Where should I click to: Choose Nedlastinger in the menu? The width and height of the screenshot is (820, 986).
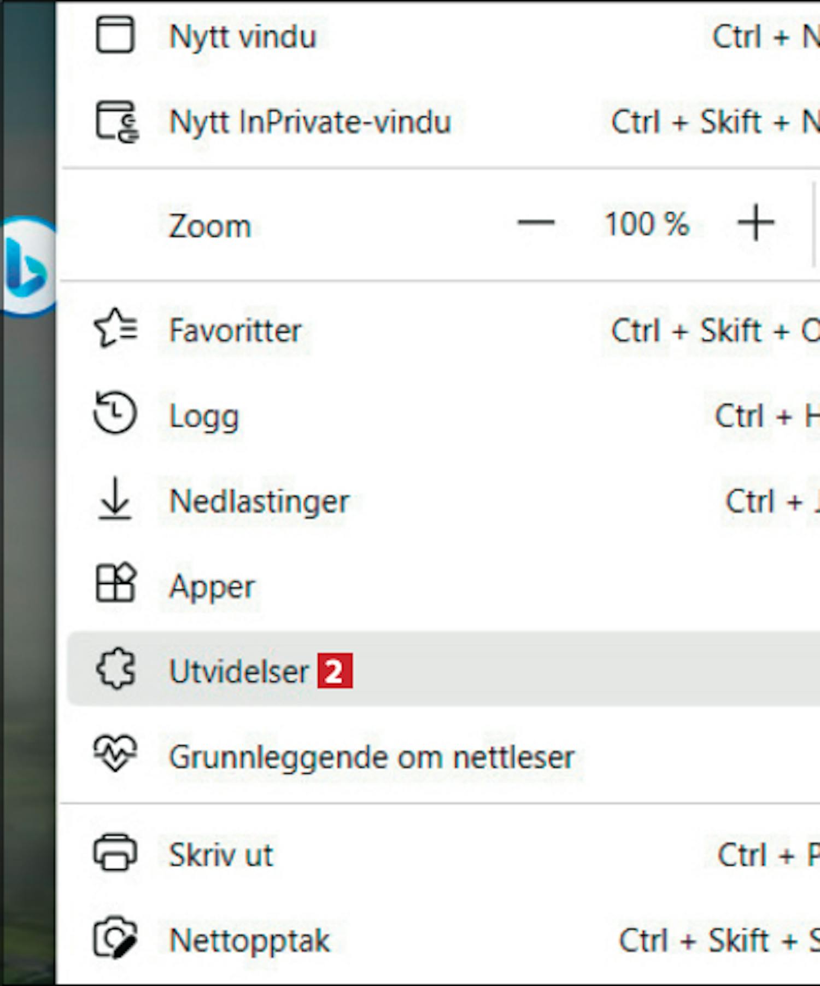pos(259,501)
